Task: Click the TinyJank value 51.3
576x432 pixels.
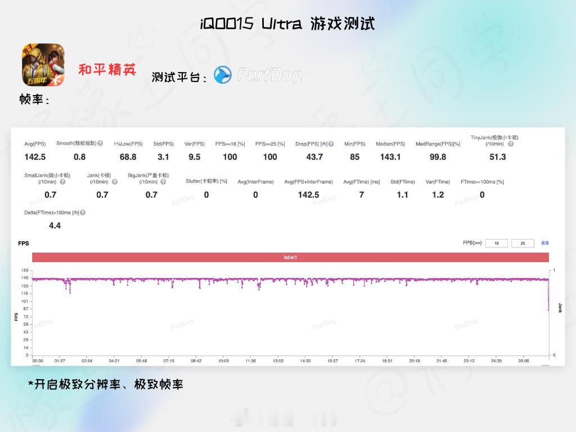Action: tap(497, 157)
